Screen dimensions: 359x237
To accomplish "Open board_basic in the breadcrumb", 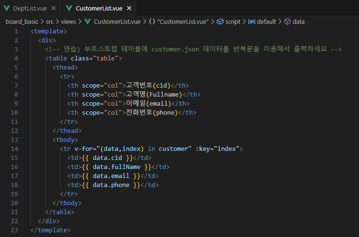I will (x=22, y=22).
